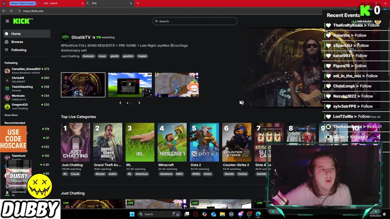This screenshot has height=219, width=390.
Task: Select the music tag
Action: pos(102,56)
